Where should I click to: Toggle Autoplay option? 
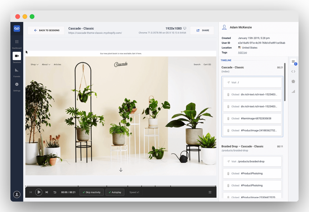tap(115, 192)
